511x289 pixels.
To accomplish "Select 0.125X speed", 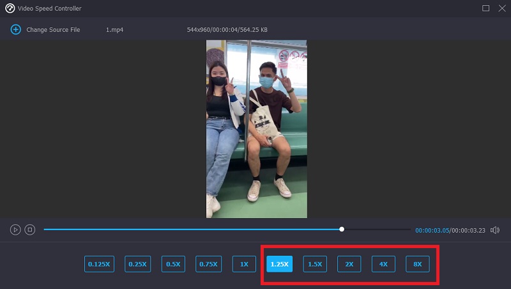I will (x=99, y=264).
